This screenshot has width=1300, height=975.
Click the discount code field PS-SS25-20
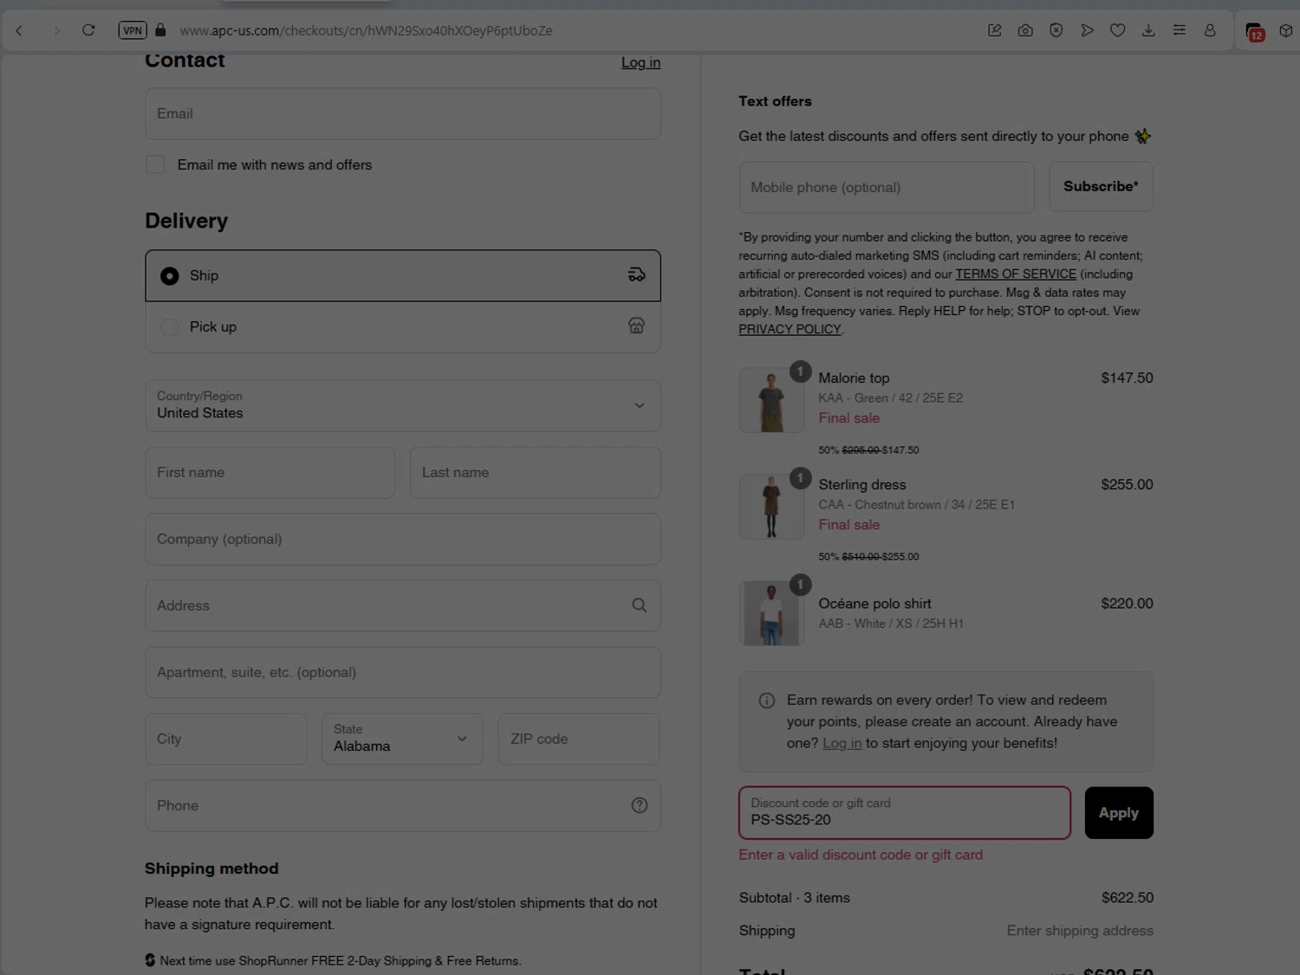click(x=905, y=813)
